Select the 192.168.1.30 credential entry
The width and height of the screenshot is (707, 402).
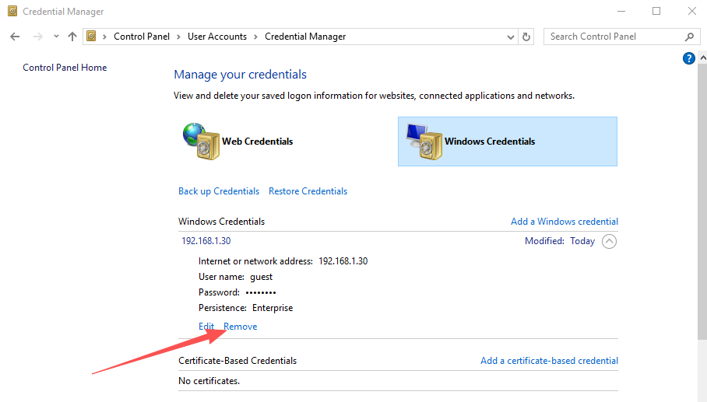point(206,241)
